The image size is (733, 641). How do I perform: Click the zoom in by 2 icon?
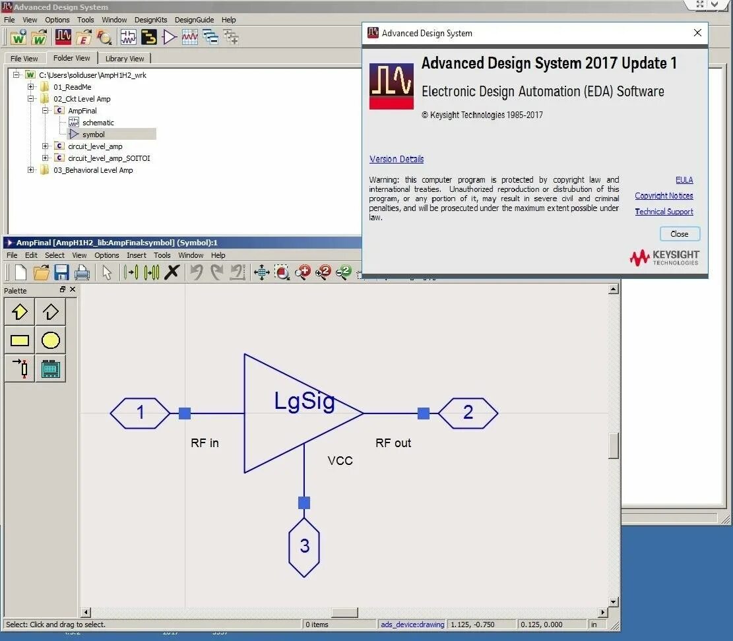323,272
